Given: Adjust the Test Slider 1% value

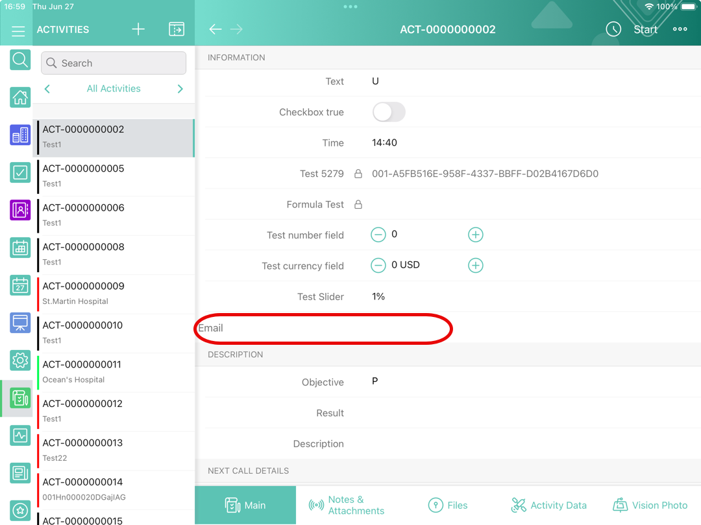Looking at the screenshot, I should tap(378, 296).
